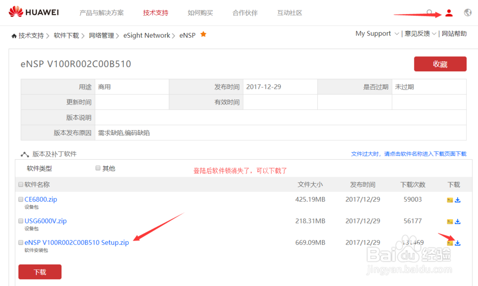Image resolution: width=478 pixels, height=286 pixels.
Task: Collapse the 版本及补丁软件 section icon
Action: [x=25, y=154]
